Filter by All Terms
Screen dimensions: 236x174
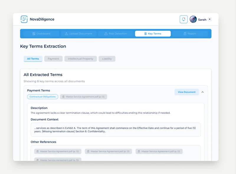point(33,59)
